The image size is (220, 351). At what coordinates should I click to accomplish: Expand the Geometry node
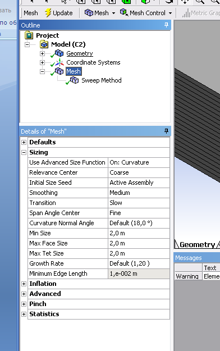coord(42,53)
